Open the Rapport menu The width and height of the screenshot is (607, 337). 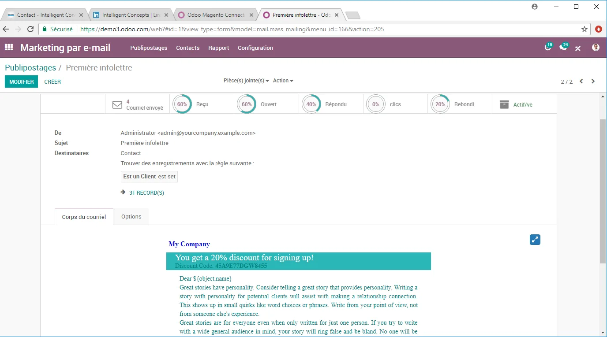pyautogui.click(x=219, y=48)
